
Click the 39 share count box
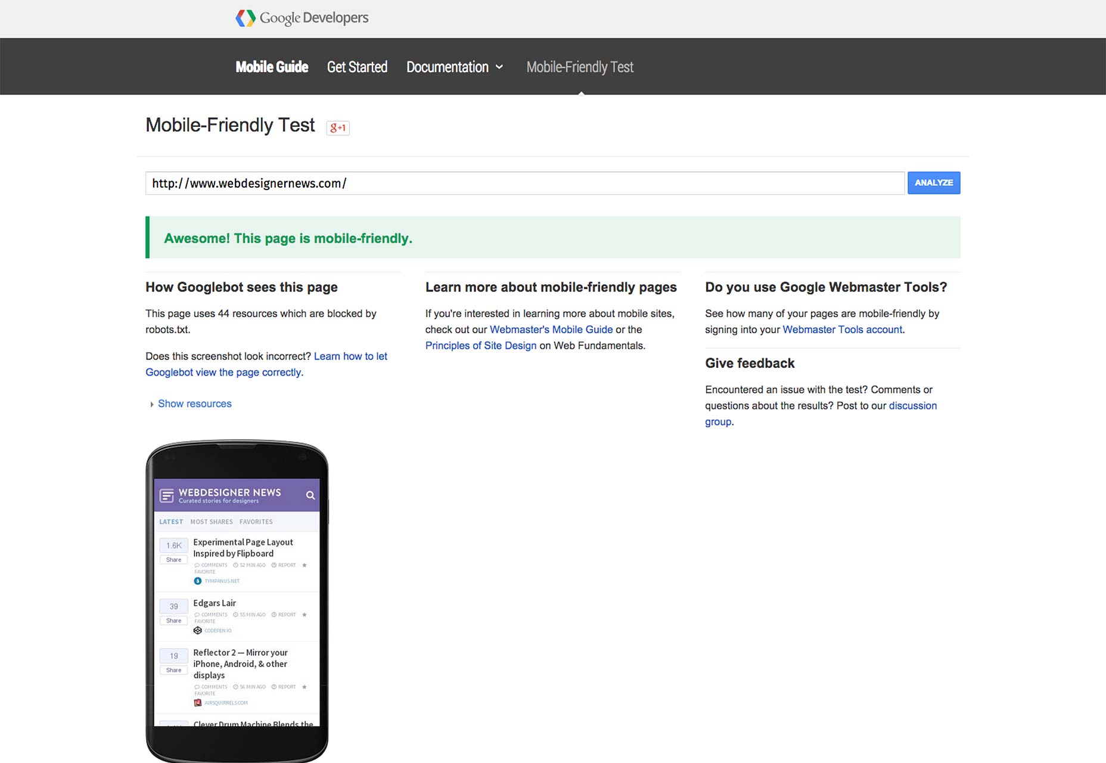click(174, 606)
